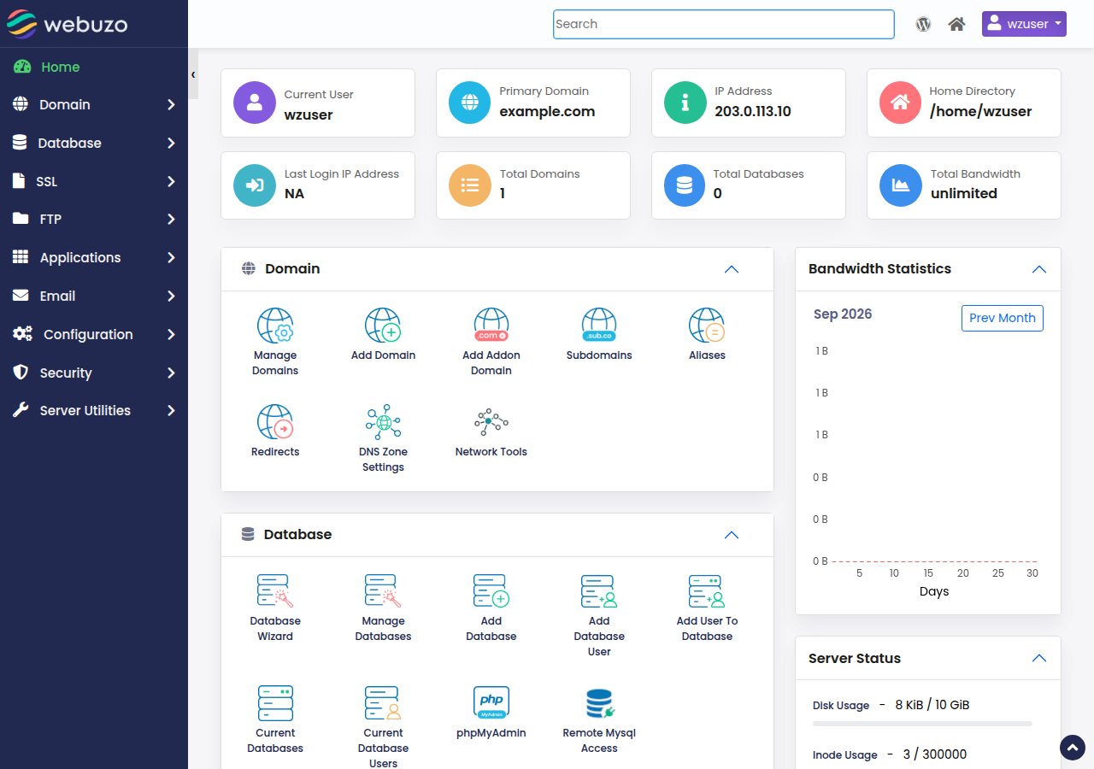Collapse the Domain panel

tap(732, 269)
